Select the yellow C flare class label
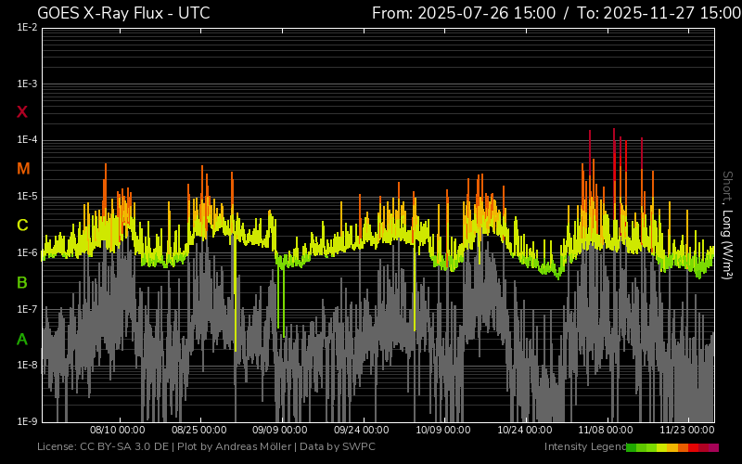The width and height of the screenshot is (742, 464). (22, 226)
